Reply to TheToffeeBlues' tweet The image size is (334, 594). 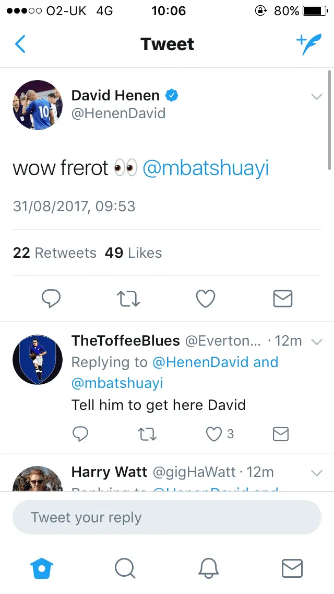point(80,433)
